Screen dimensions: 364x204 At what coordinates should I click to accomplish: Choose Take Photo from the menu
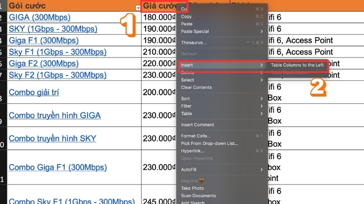(x=192, y=188)
